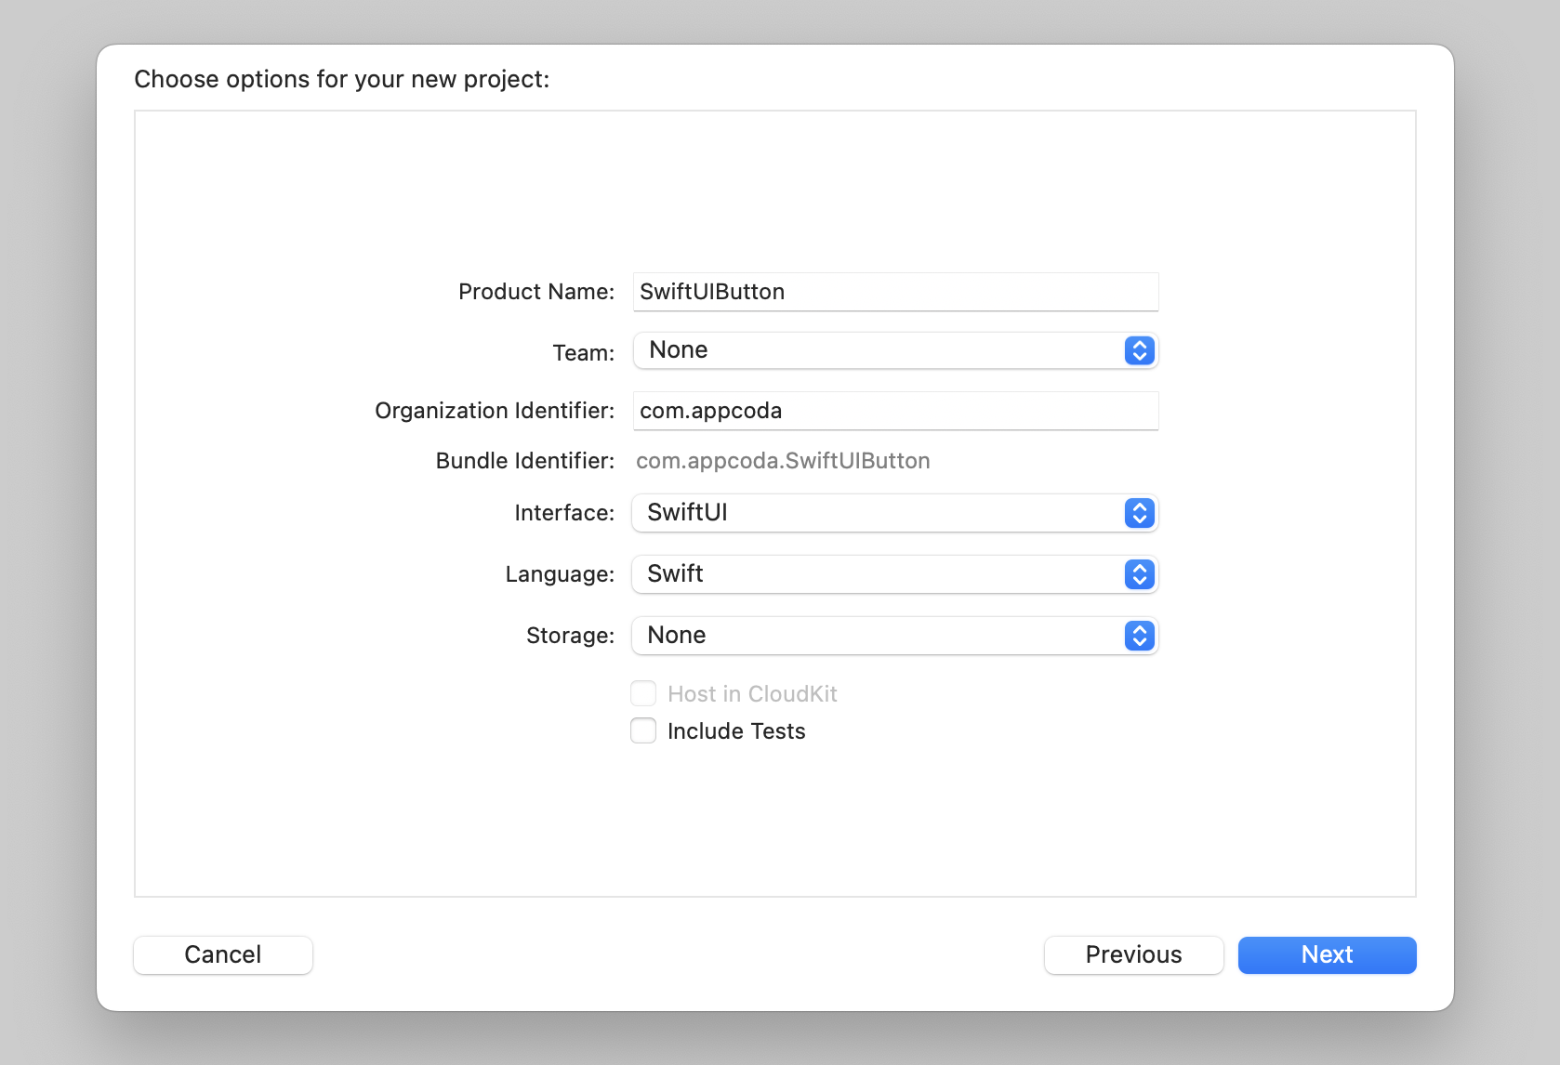The width and height of the screenshot is (1560, 1065).
Task: Open the Team dropdown showing None
Action: 895,350
